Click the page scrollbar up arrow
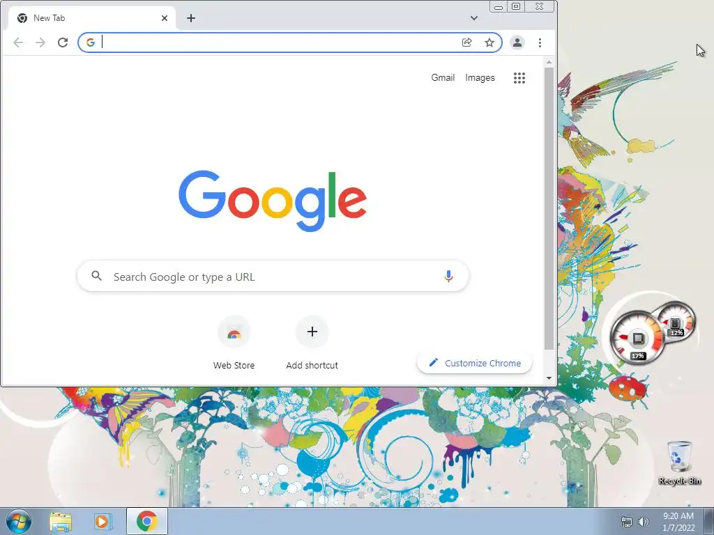714x535 pixels. [549, 62]
